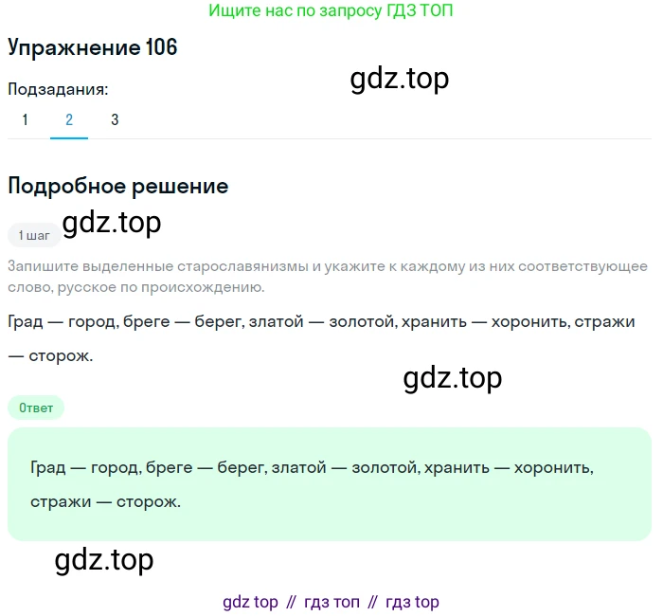Image resolution: width=663 pixels, height=616 pixels.
Task: Click the gdz.top watermark next to '1 шаг'
Action: [112, 223]
